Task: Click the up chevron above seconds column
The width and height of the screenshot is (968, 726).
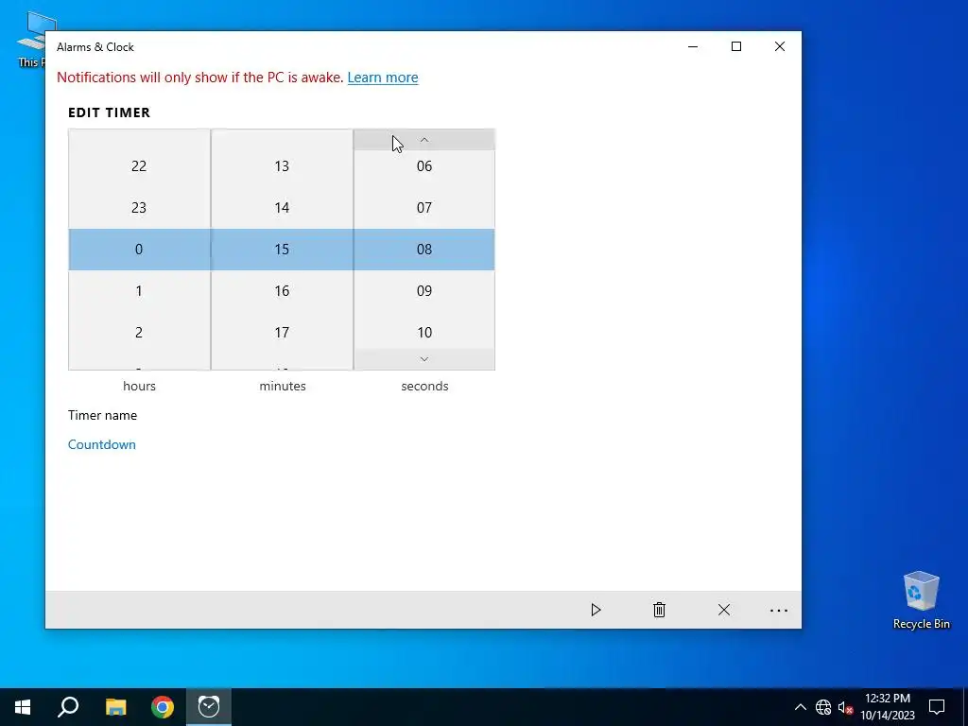Action: pos(424,140)
